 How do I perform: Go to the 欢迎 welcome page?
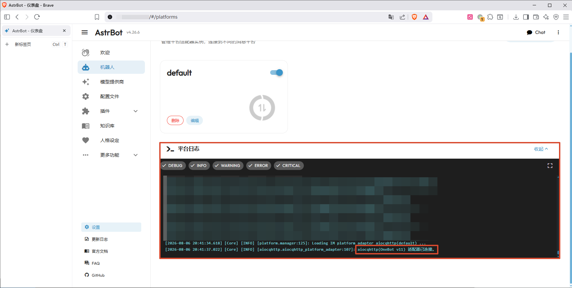tap(111, 53)
